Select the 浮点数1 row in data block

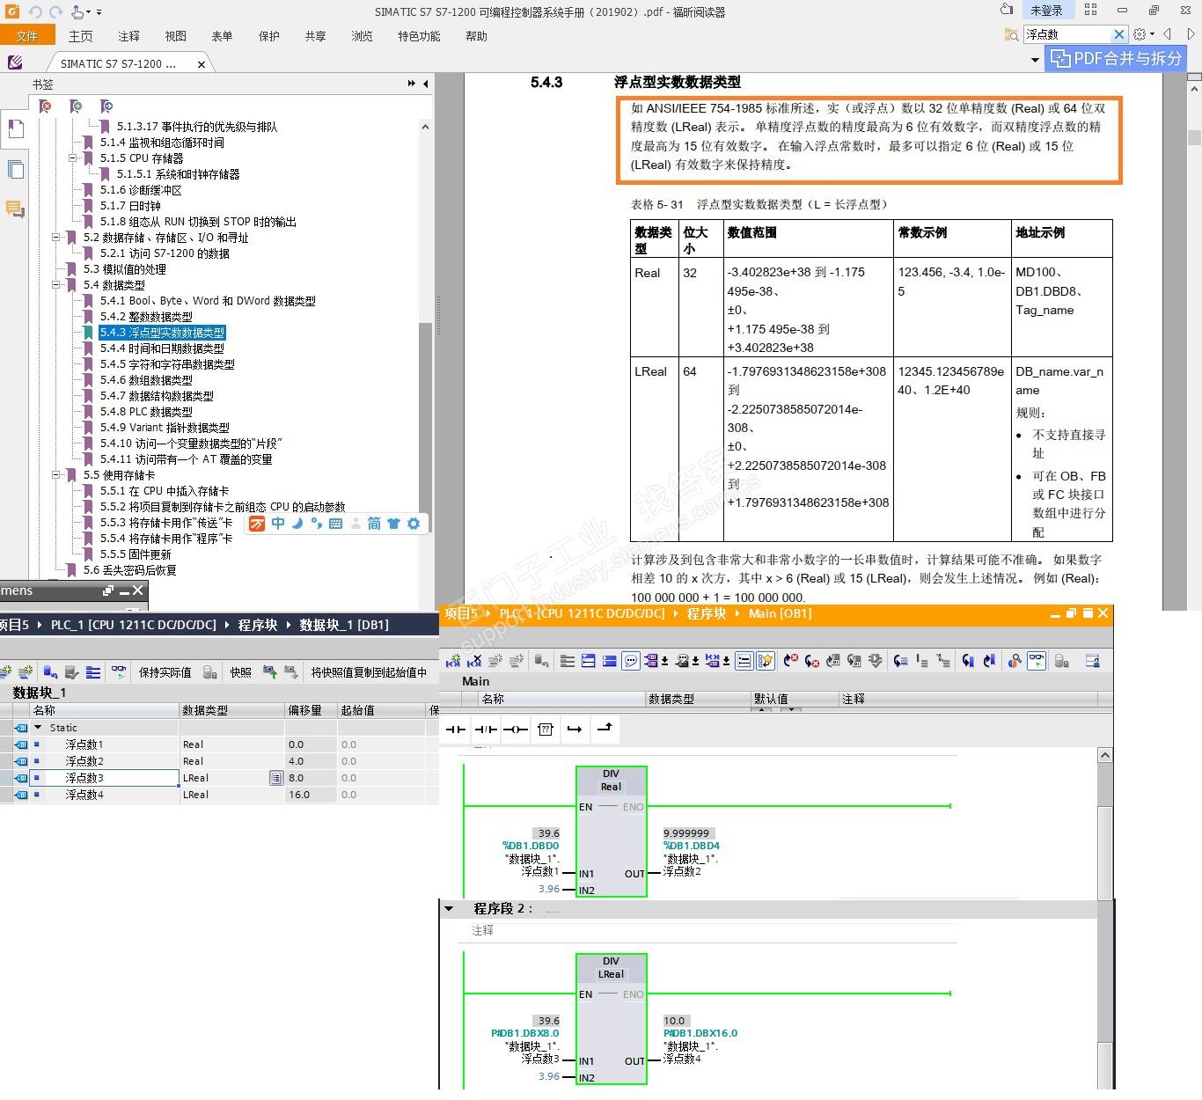tap(220, 744)
